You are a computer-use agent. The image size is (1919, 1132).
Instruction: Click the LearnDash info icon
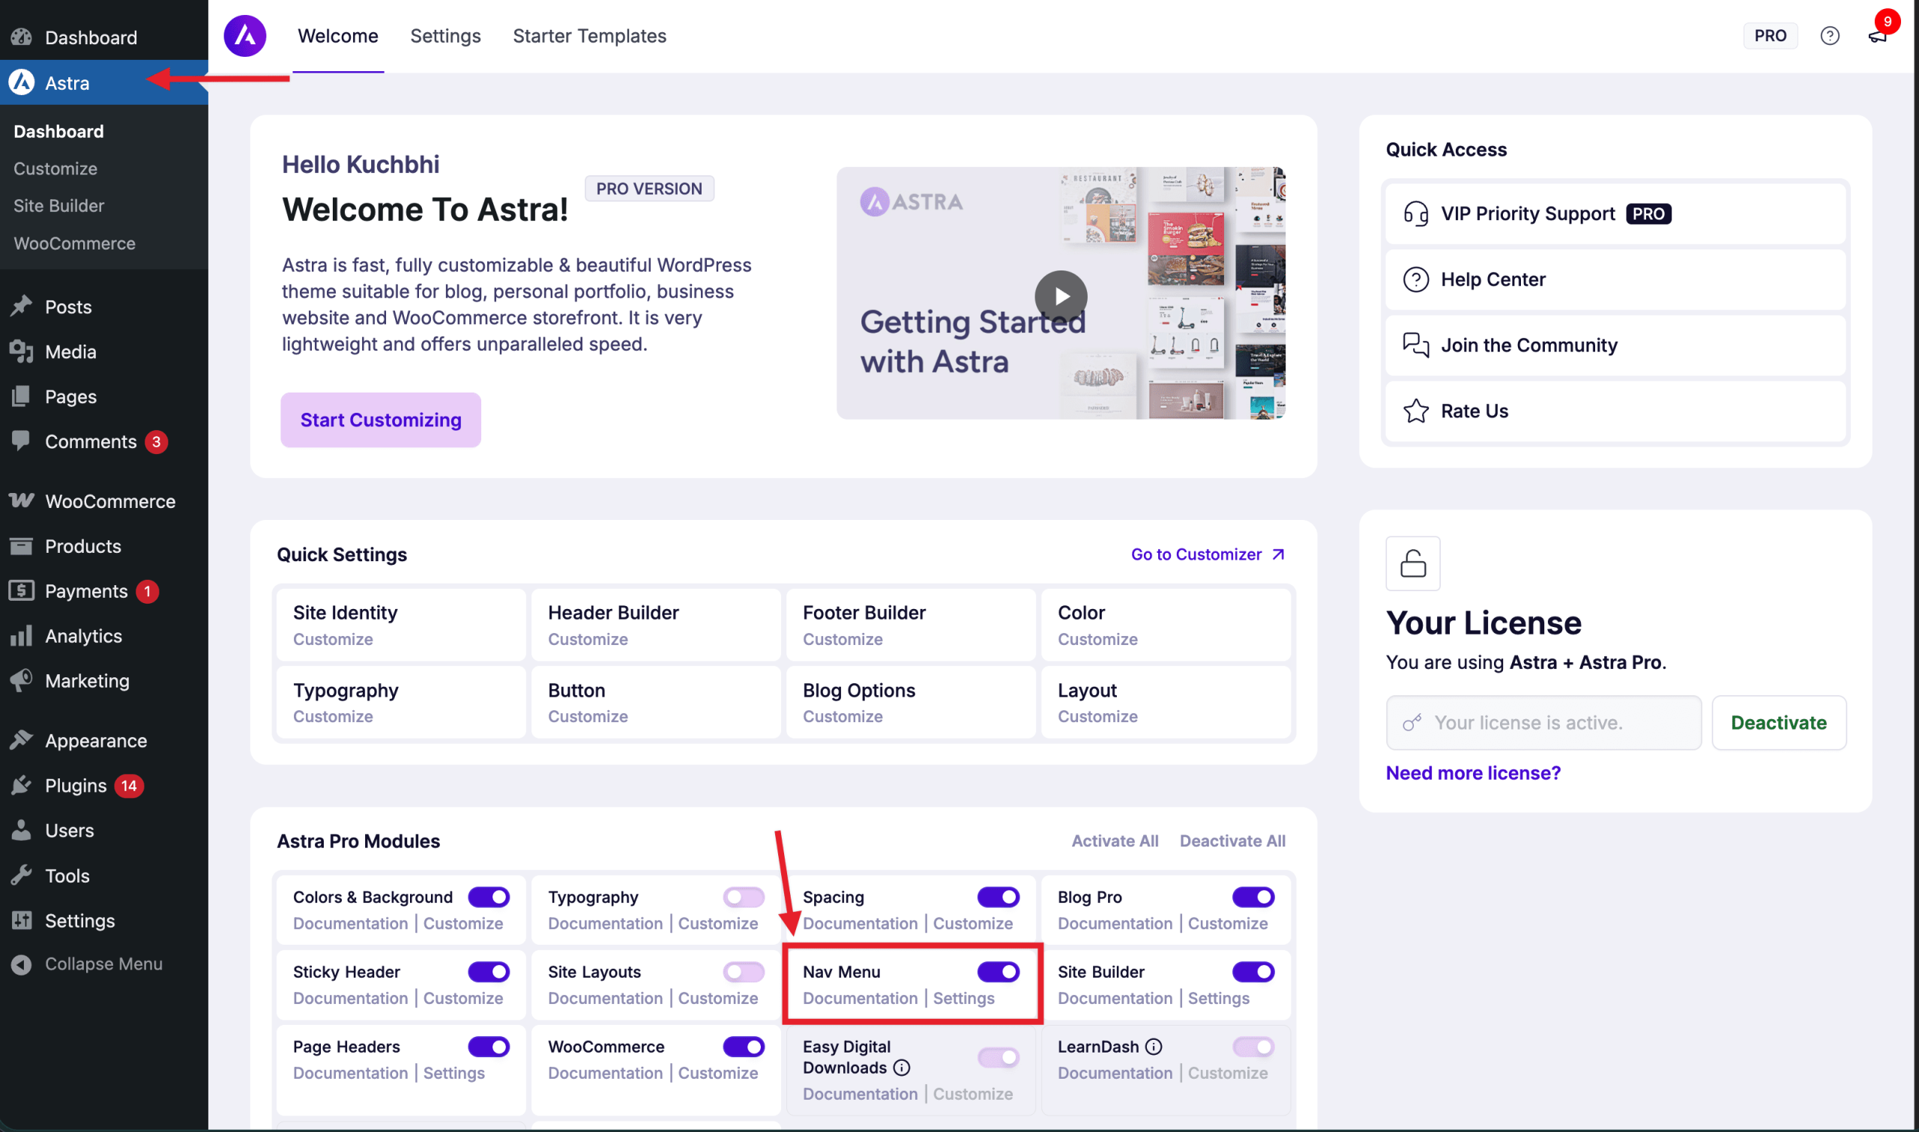tap(1154, 1047)
